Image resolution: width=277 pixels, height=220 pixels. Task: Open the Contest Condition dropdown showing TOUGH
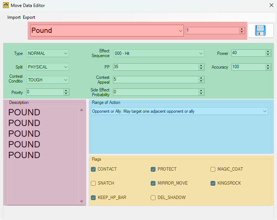tap(48, 80)
